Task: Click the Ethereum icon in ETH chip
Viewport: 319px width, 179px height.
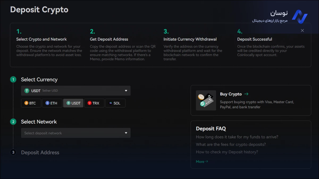Action: pos(47,103)
